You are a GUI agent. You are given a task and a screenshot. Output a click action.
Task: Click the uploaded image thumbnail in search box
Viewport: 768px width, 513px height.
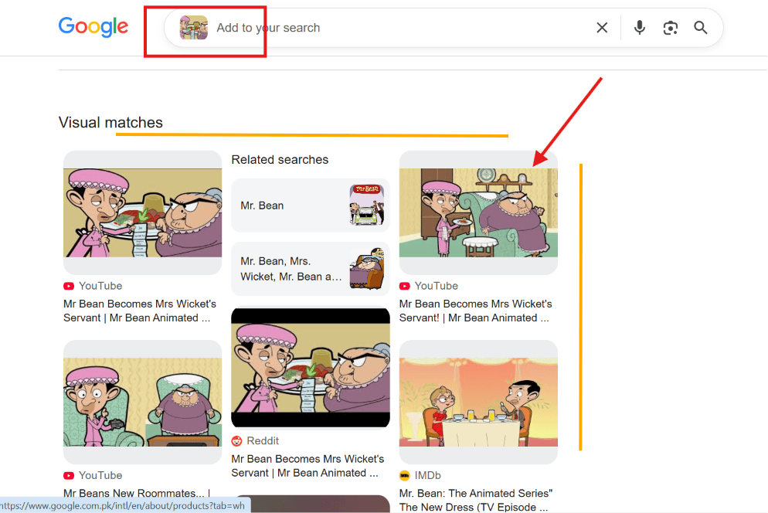coord(193,28)
